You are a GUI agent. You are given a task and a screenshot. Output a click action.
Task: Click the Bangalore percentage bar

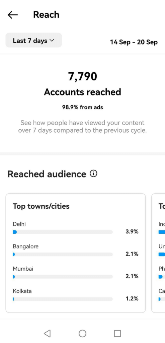(x=63, y=255)
